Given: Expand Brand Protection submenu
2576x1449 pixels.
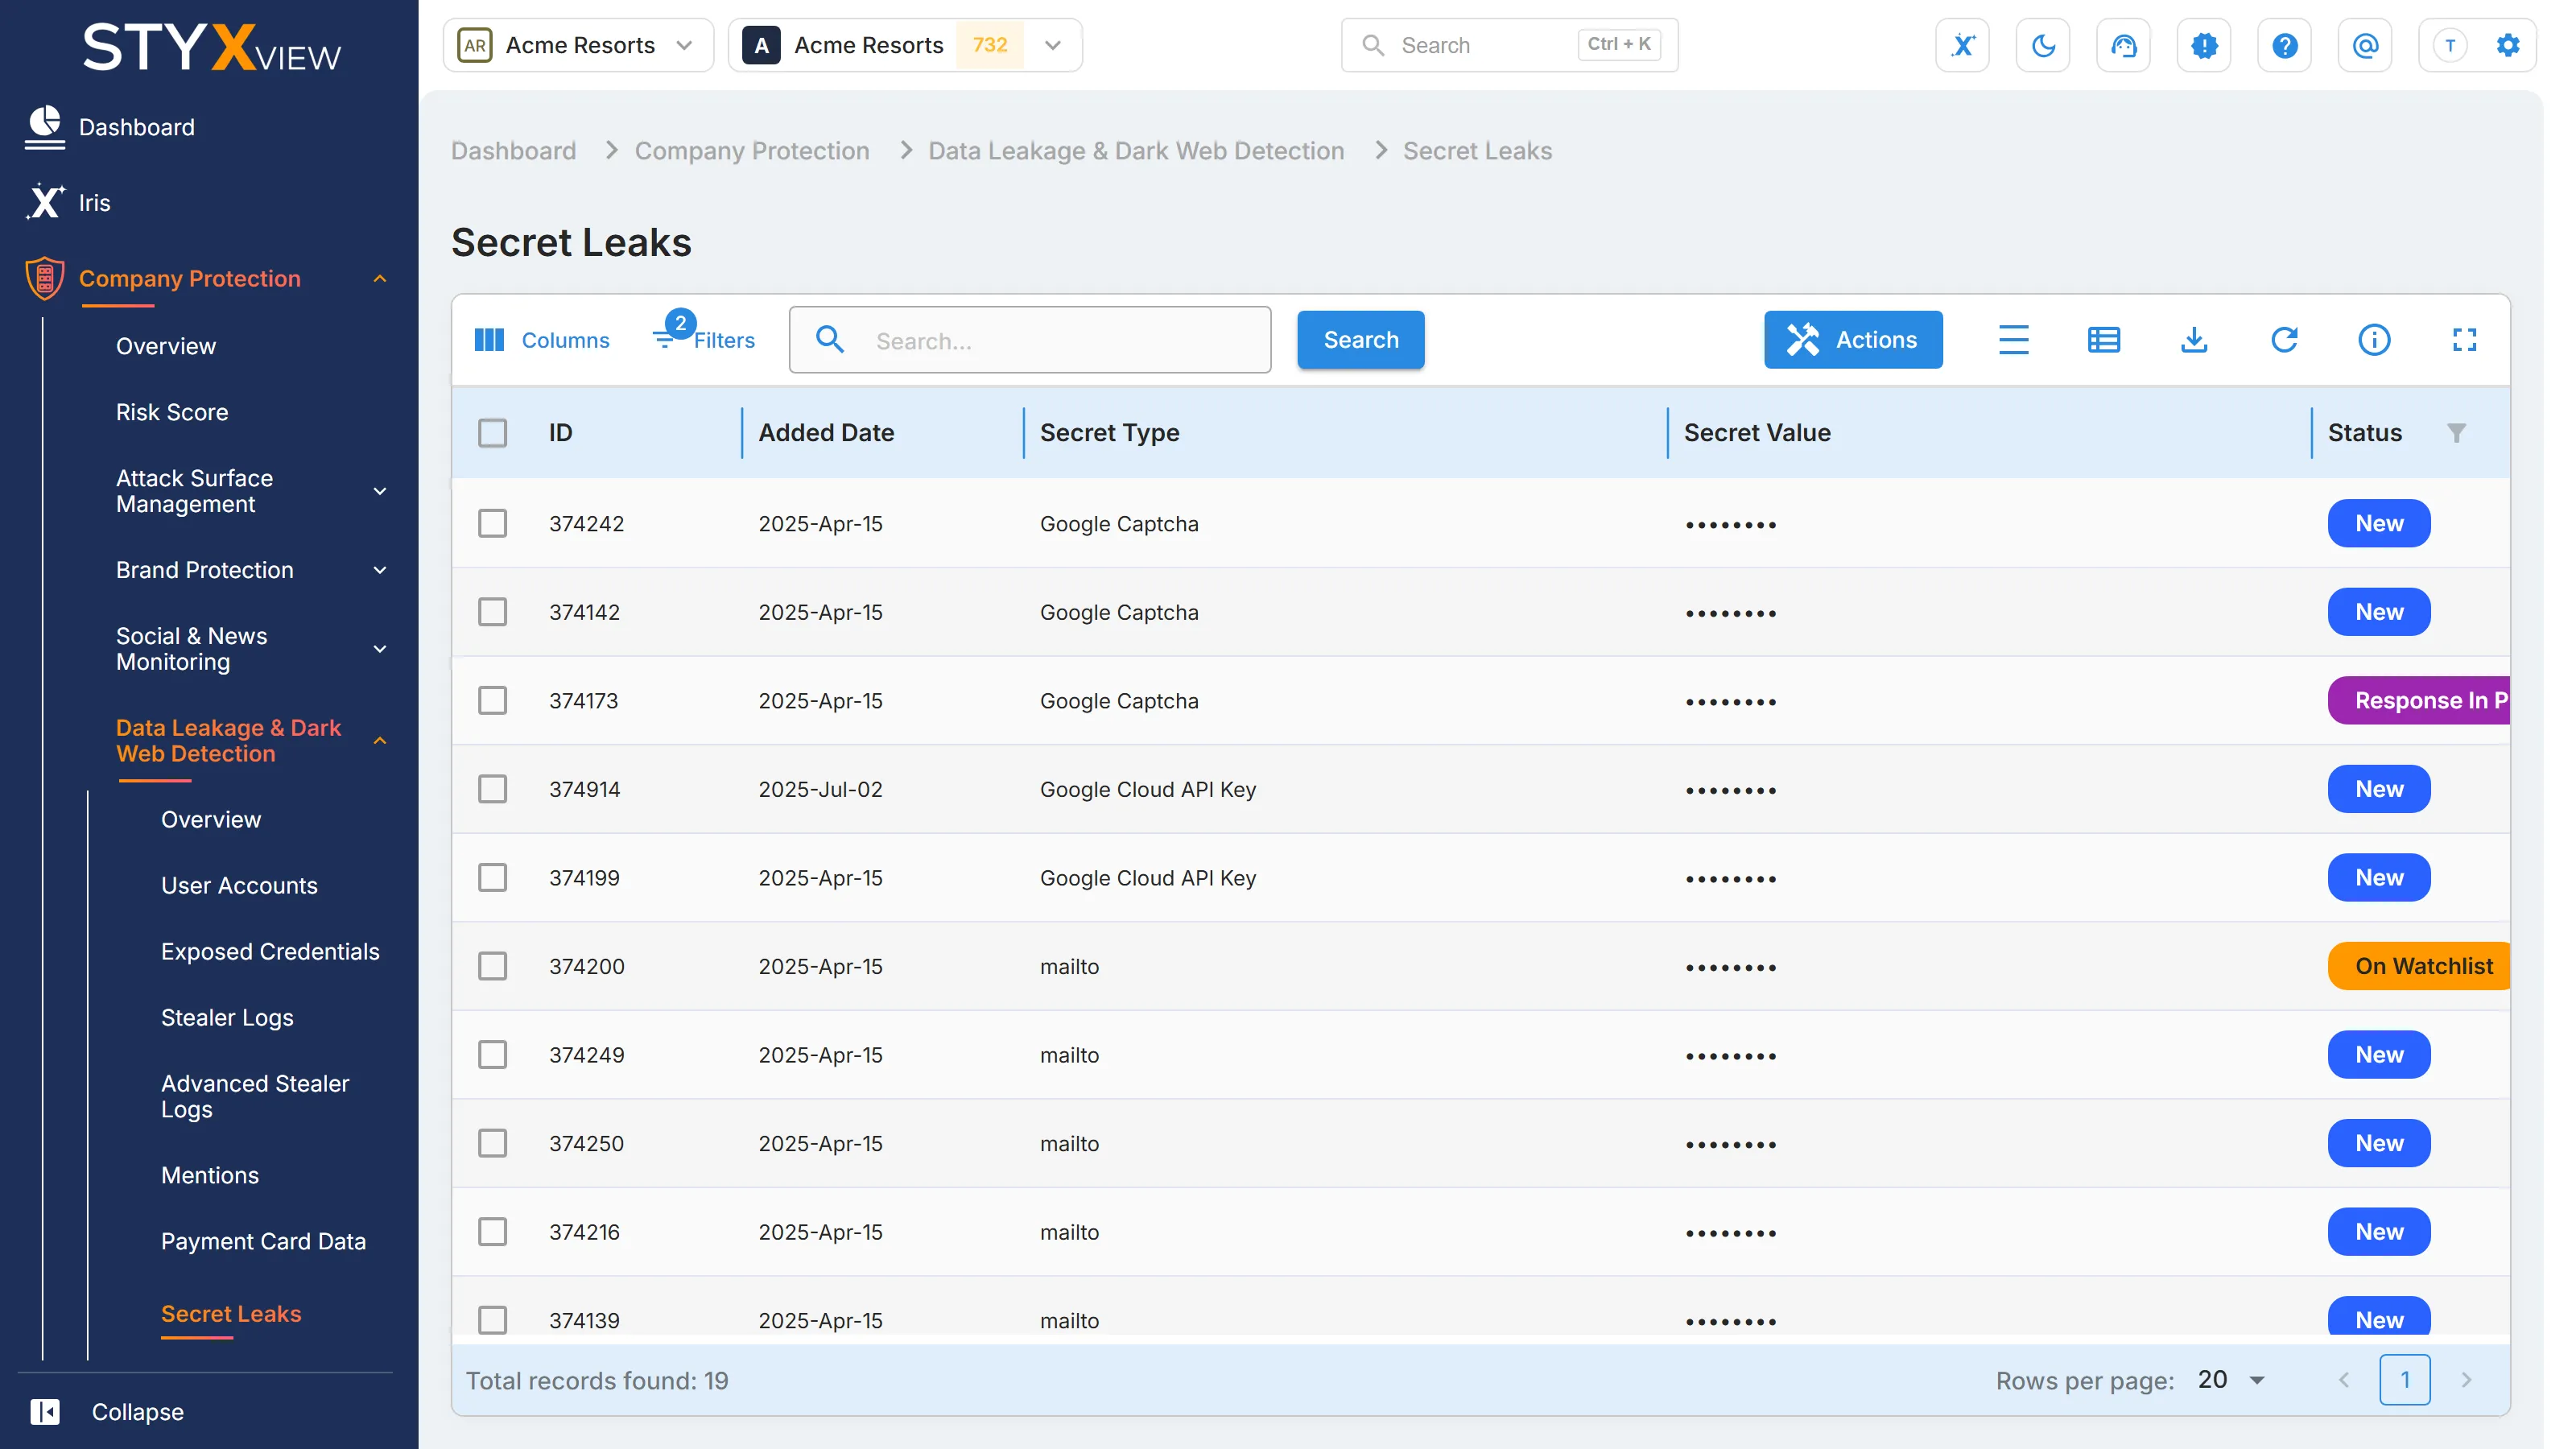Looking at the screenshot, I should point(380,570).
